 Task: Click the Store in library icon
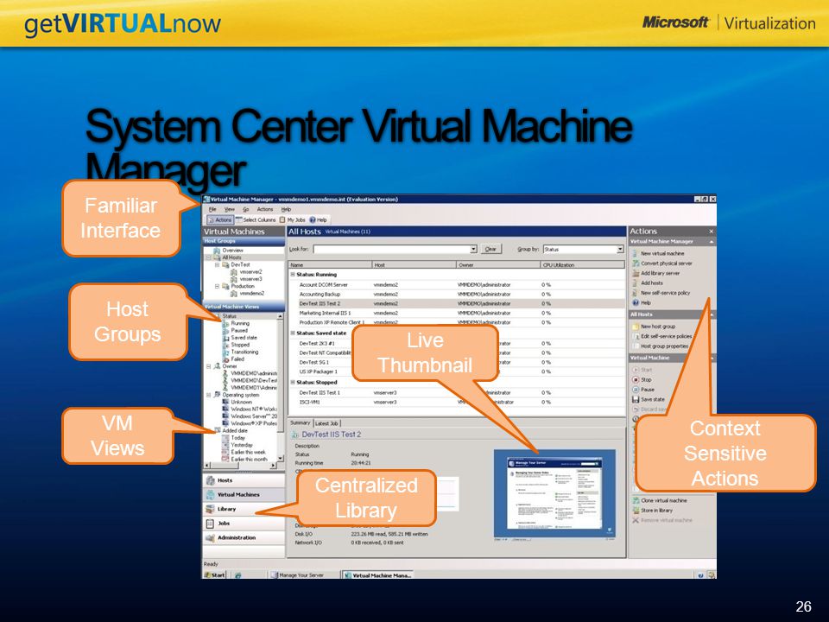636,511
